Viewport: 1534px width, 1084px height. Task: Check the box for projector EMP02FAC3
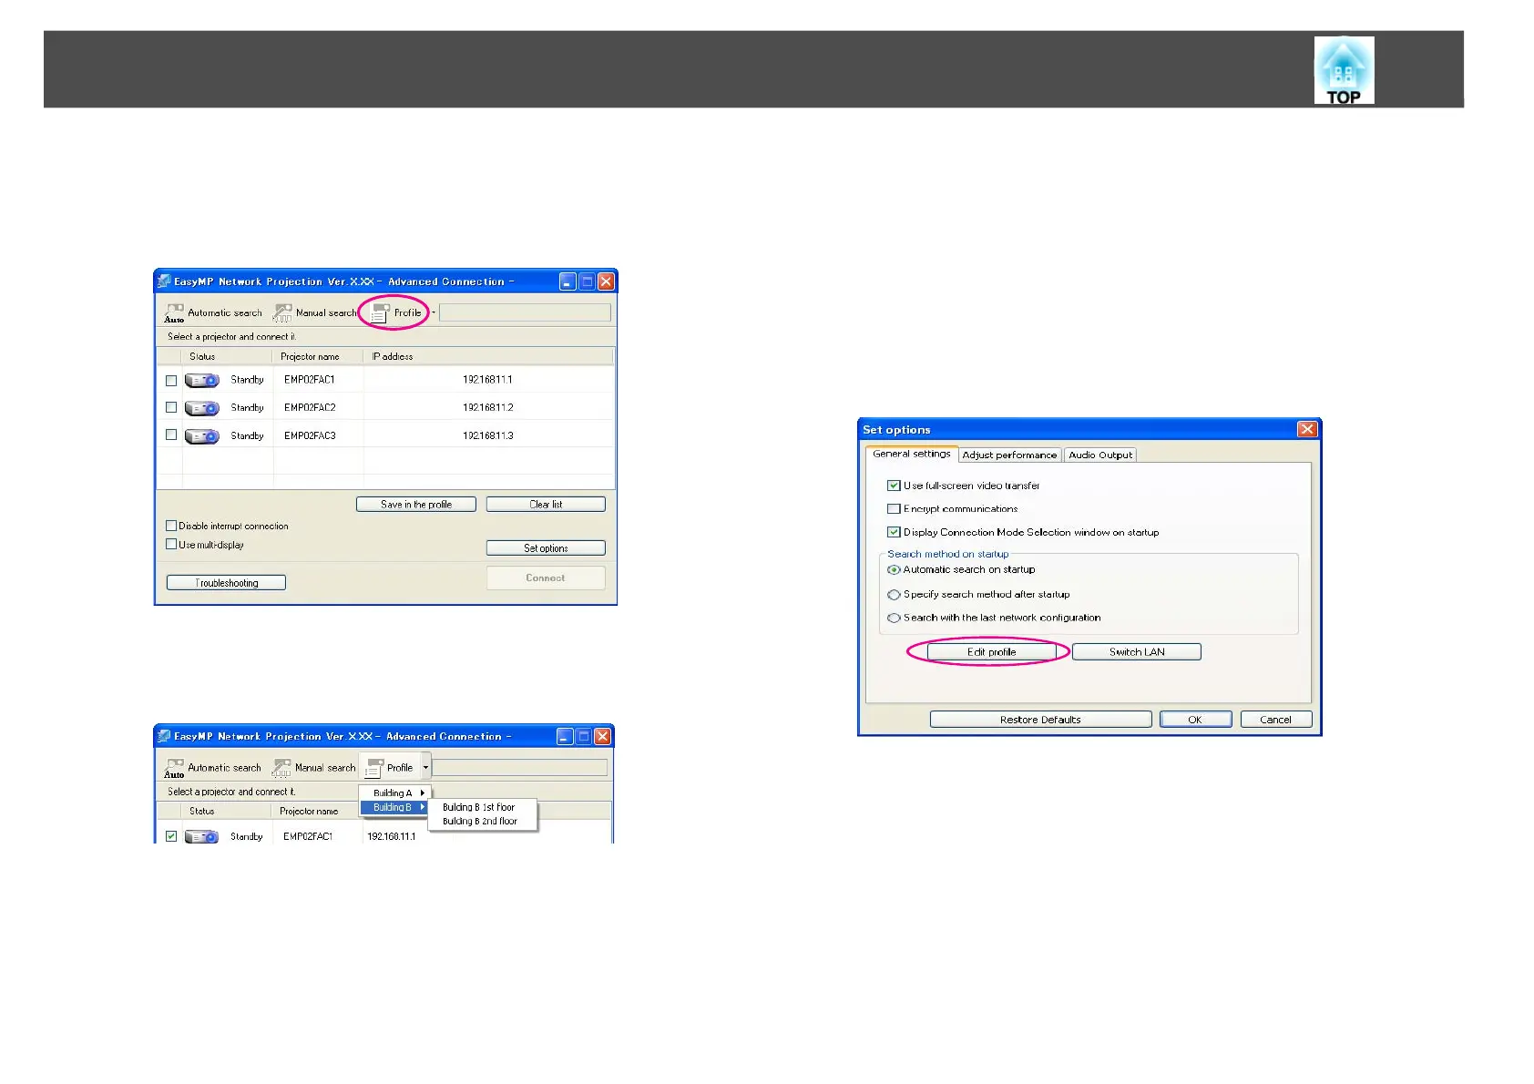click(171, 435)
